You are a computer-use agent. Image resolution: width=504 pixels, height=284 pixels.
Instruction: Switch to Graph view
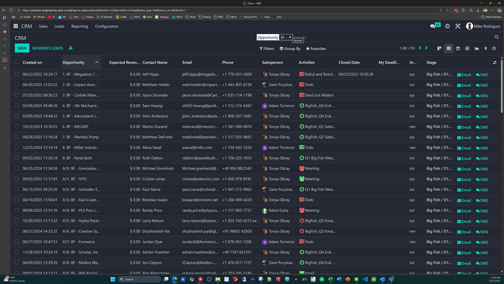point(477,48)
